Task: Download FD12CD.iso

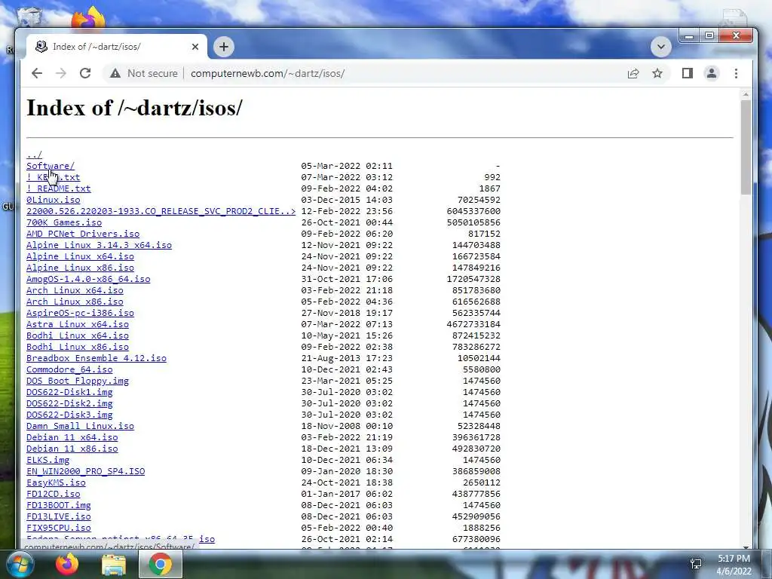Action: 54,495
